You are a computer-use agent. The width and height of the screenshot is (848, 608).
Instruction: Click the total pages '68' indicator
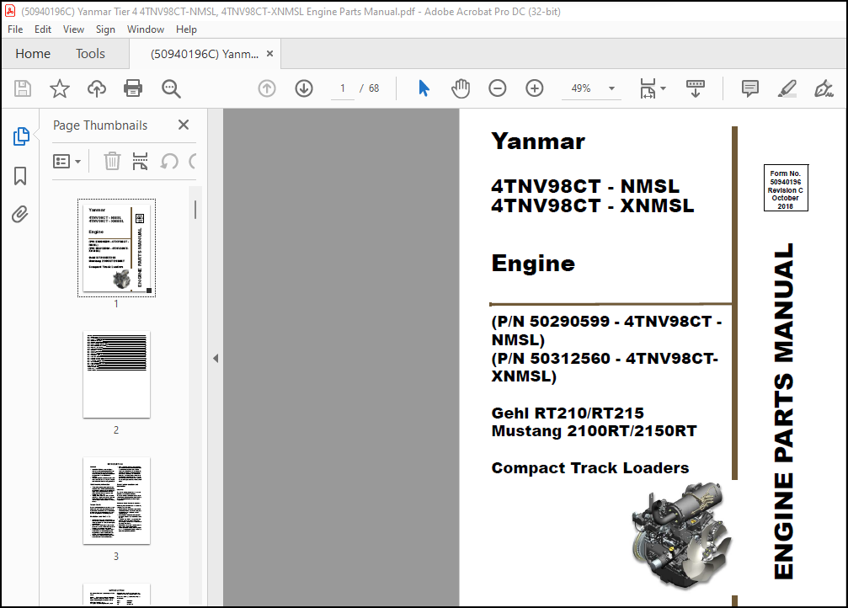tap(374, 88)
